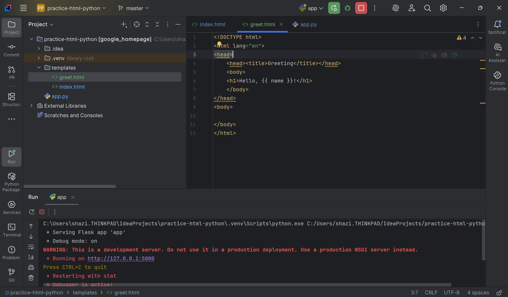Viewport: 508px width, 297px height.
Task: Go to next highlighted warning
Action: coord(481,38)
